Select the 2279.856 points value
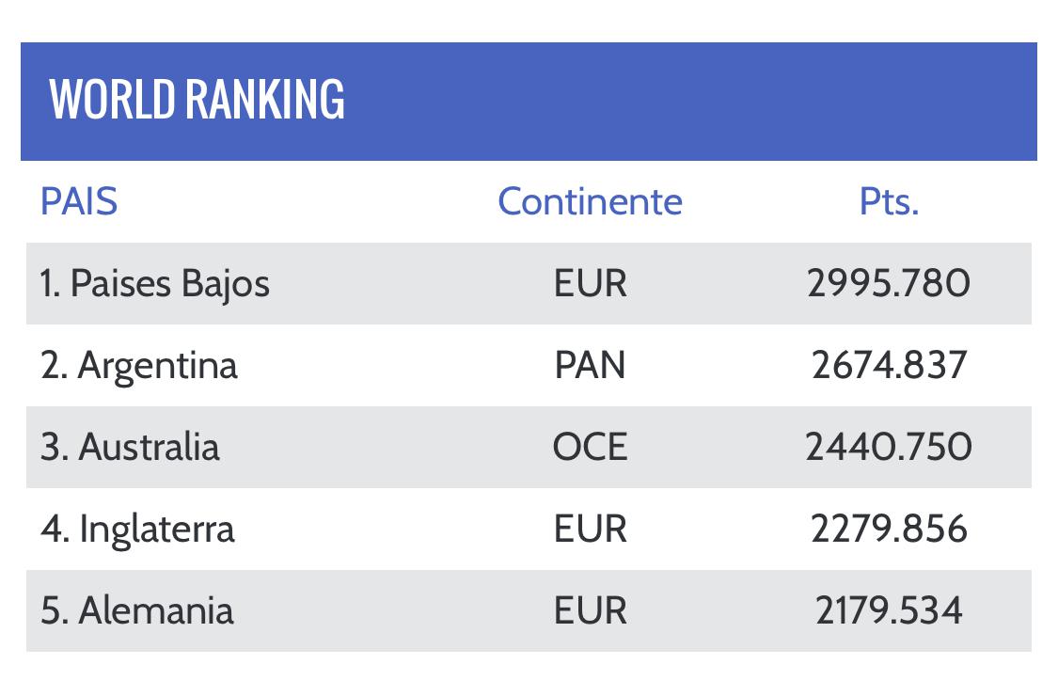 click(889, 529)
